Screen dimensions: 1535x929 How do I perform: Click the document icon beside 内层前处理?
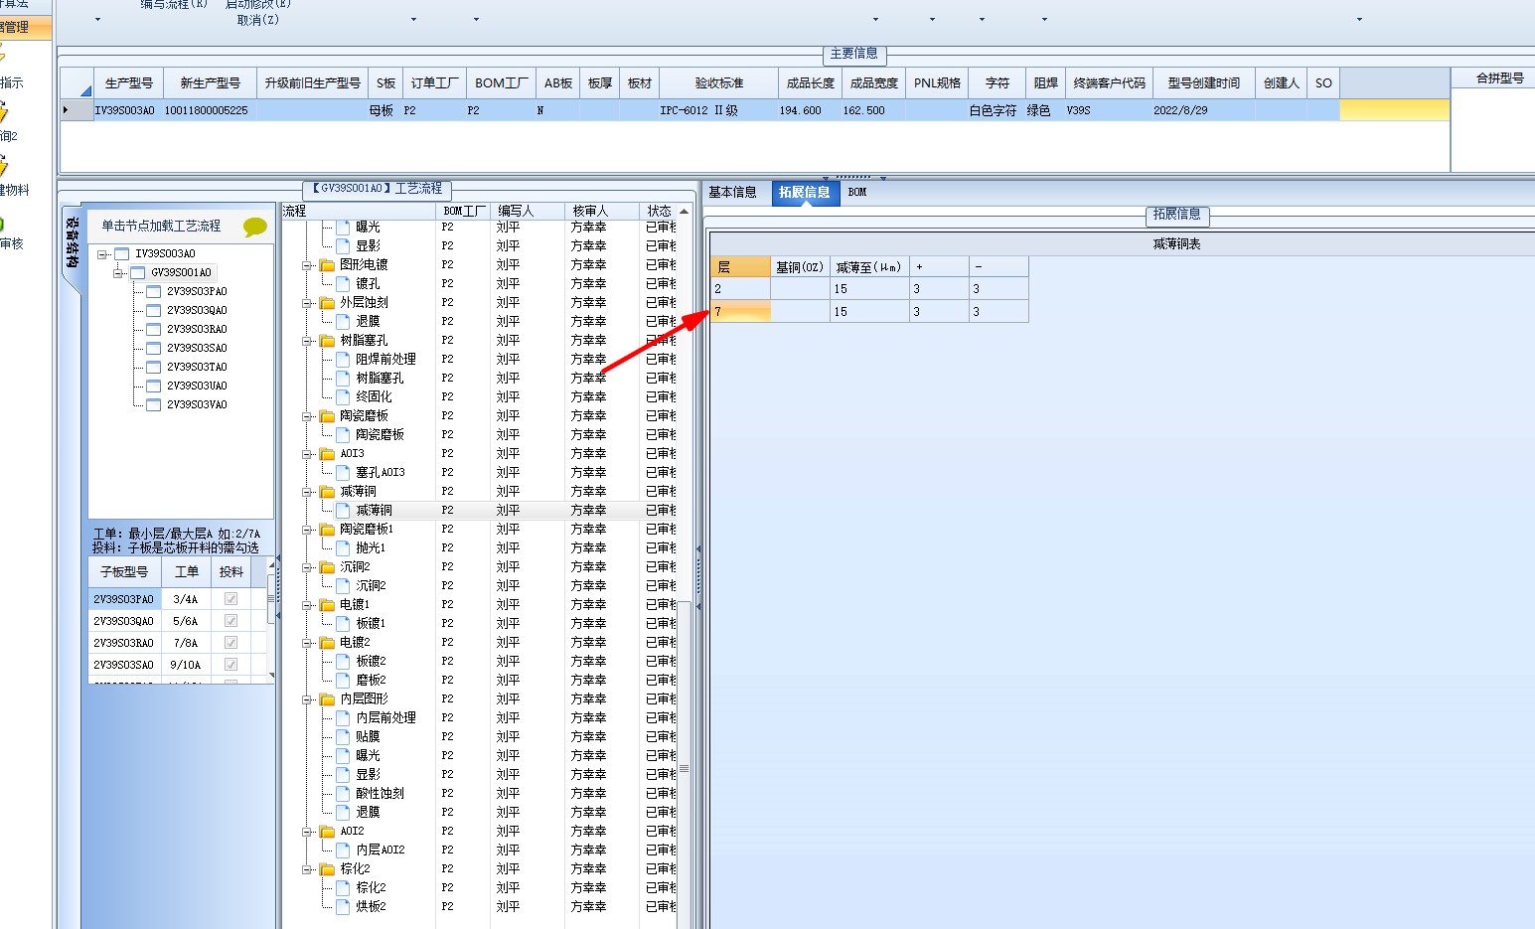click(344, 718)
